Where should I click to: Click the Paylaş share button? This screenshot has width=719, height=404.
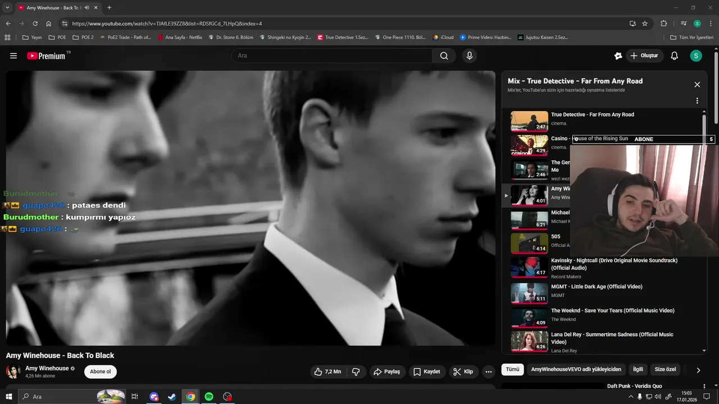coord(387,371)
